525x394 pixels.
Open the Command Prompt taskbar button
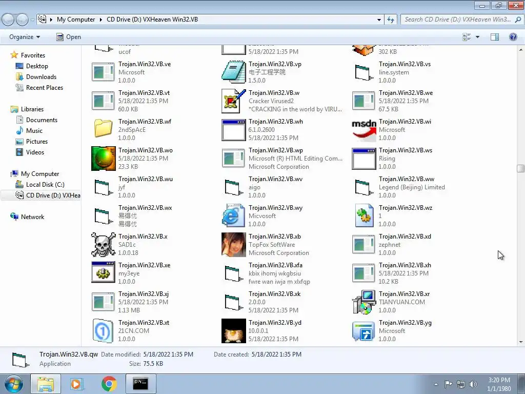pos(140,384)
